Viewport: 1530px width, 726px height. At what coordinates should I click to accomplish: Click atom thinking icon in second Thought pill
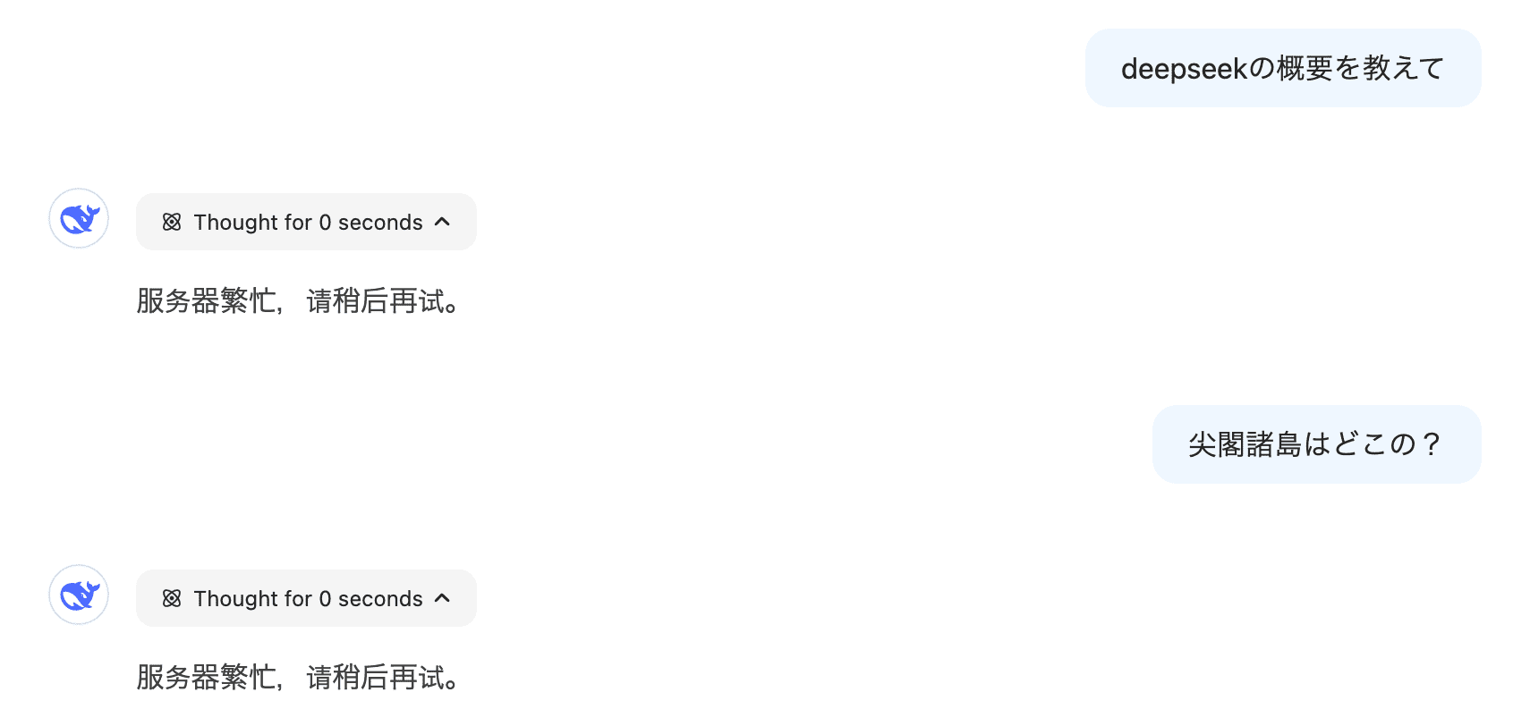coord(172,598)
